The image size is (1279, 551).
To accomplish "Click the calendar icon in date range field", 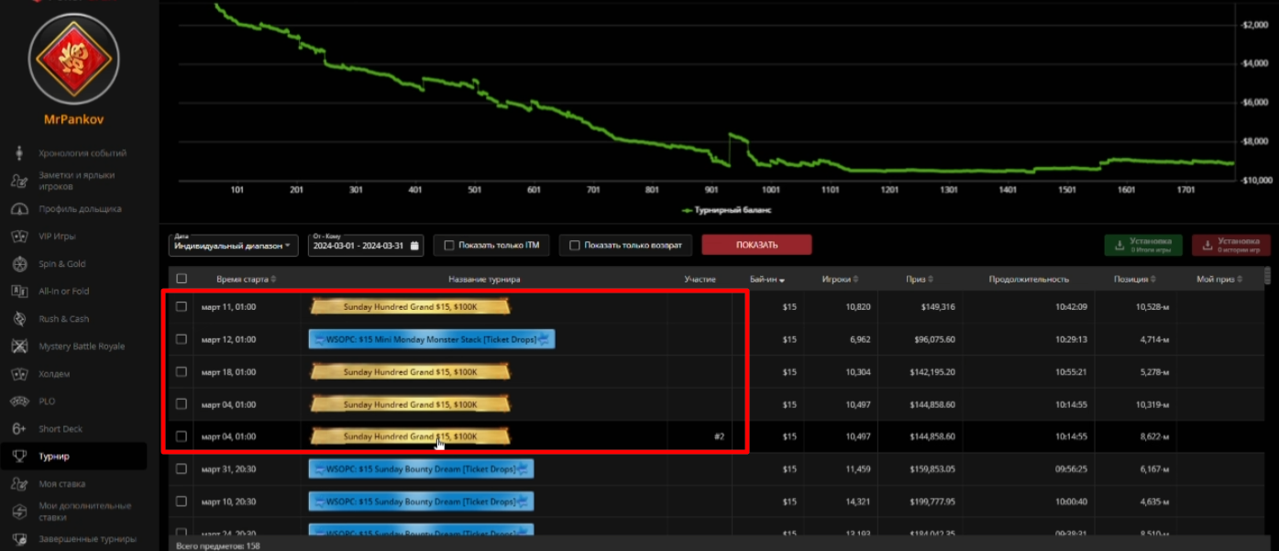I will pos(414,246).
